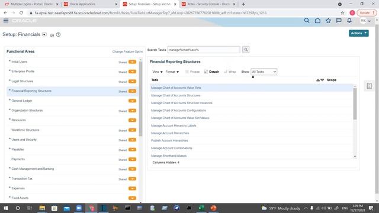Bookmark this page with the browser star
Image resolution: width=379 pixels, height=213 pixels.
pos(342,13)
